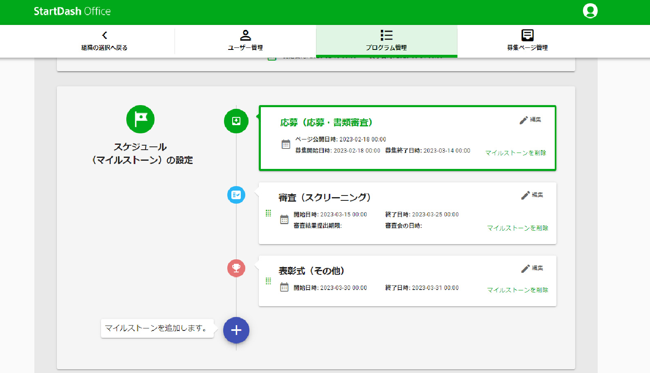
Task: Click the スケジュール（マイルストーン）の設定 heading
Action: click(x=141, y=153)
